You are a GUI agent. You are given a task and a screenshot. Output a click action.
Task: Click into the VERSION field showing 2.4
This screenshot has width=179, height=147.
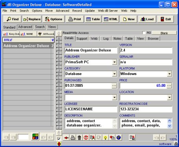pyautogui.click(x=146, y=50)
